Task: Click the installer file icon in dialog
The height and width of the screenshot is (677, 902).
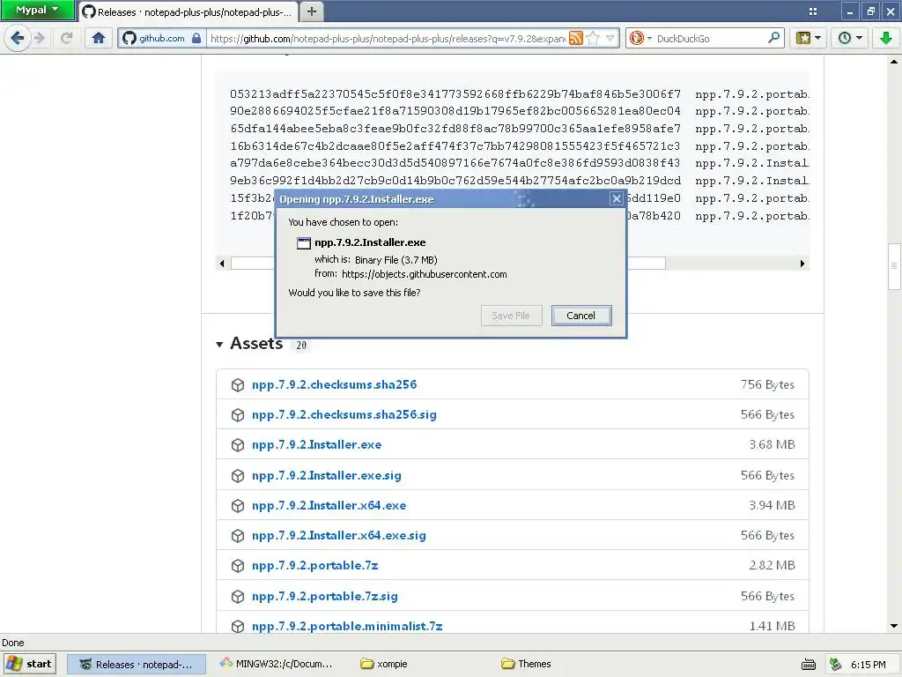Action: click(303, 243)
